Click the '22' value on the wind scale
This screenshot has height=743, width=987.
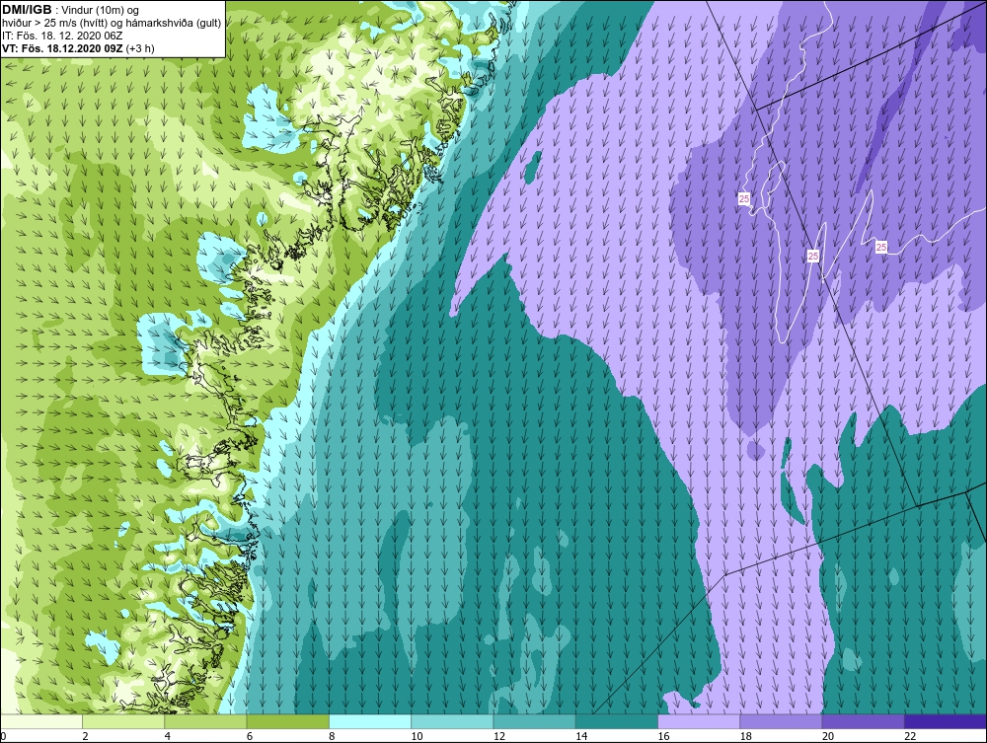pyautogui.click(x=910, y=736)
